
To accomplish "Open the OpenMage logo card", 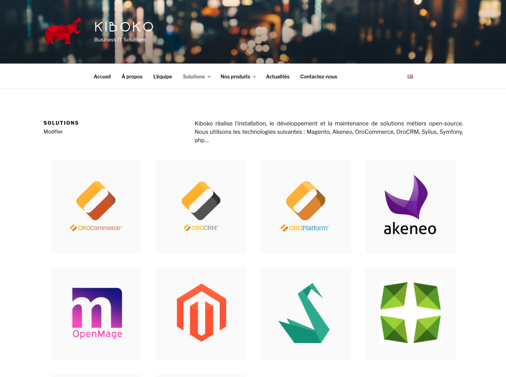I will click(96, 314).
